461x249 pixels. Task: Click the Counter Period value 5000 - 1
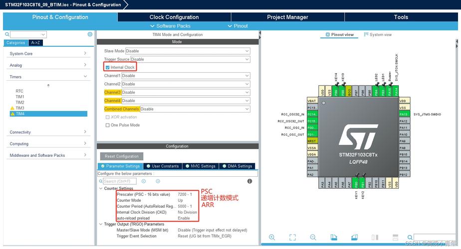185,206
